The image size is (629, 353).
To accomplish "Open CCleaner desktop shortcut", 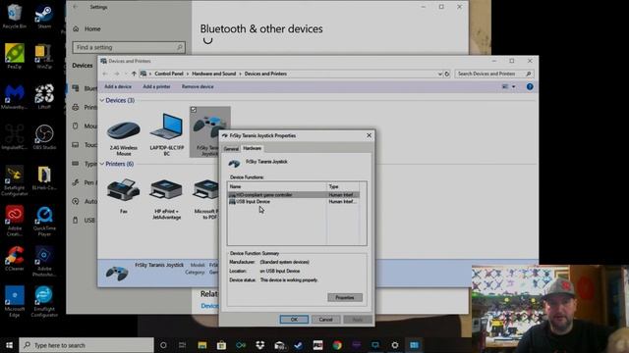I will 15,258.
